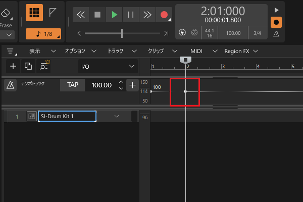Click the Fast Forward button
Viewport: 303px width, 202px height.
147,15
